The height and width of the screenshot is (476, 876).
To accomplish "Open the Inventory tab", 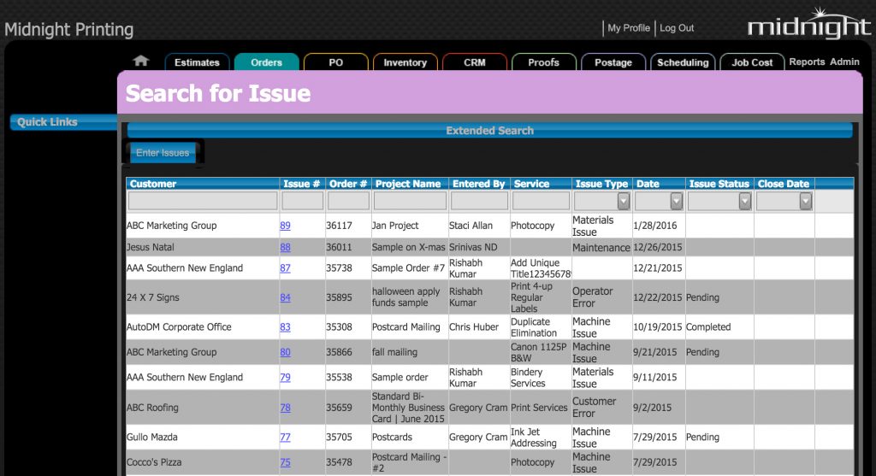I will click(x=405, y=62).
